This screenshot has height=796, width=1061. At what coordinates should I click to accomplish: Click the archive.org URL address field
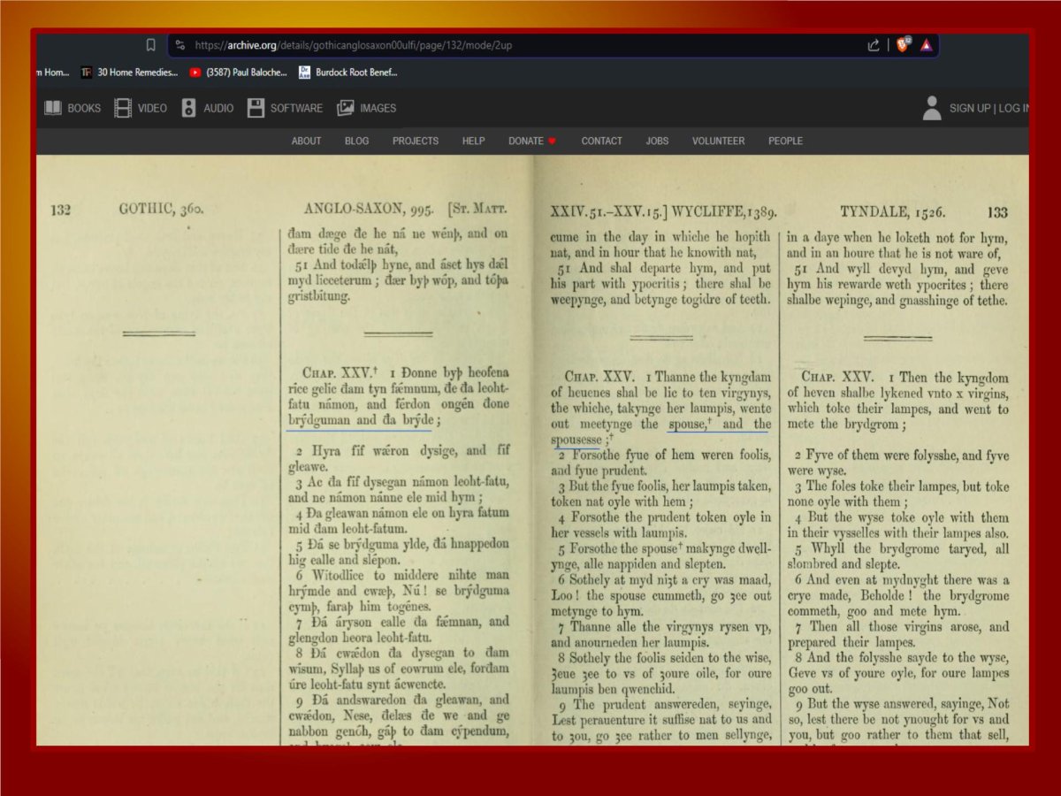522,45
